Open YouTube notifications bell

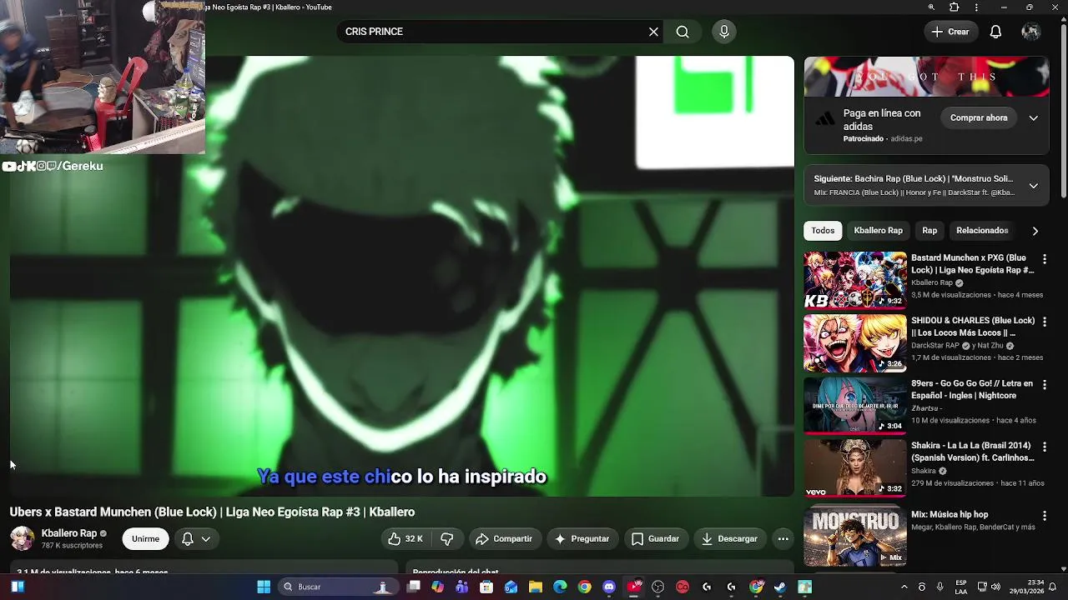[x=995, y=32]
